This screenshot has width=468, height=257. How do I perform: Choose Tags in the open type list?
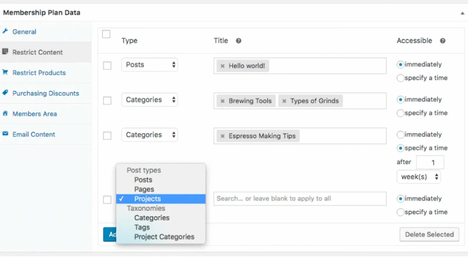(161, 228)
